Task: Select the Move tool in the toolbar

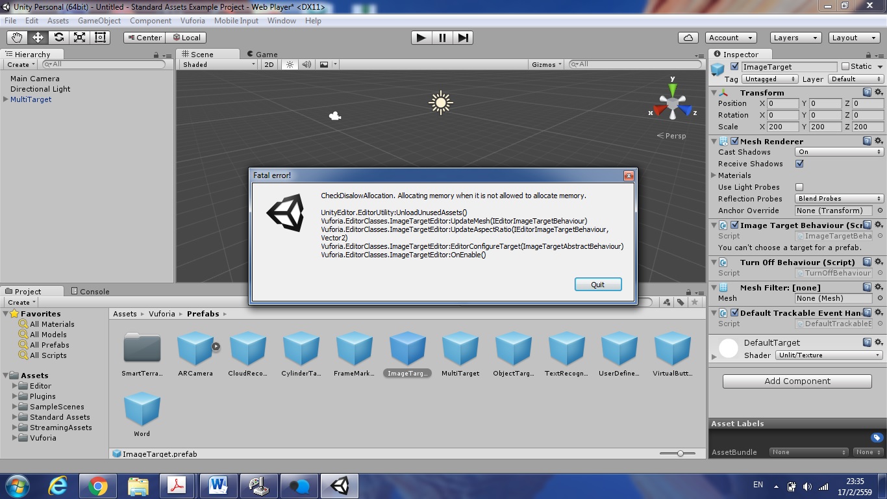Action: [38, 38]
